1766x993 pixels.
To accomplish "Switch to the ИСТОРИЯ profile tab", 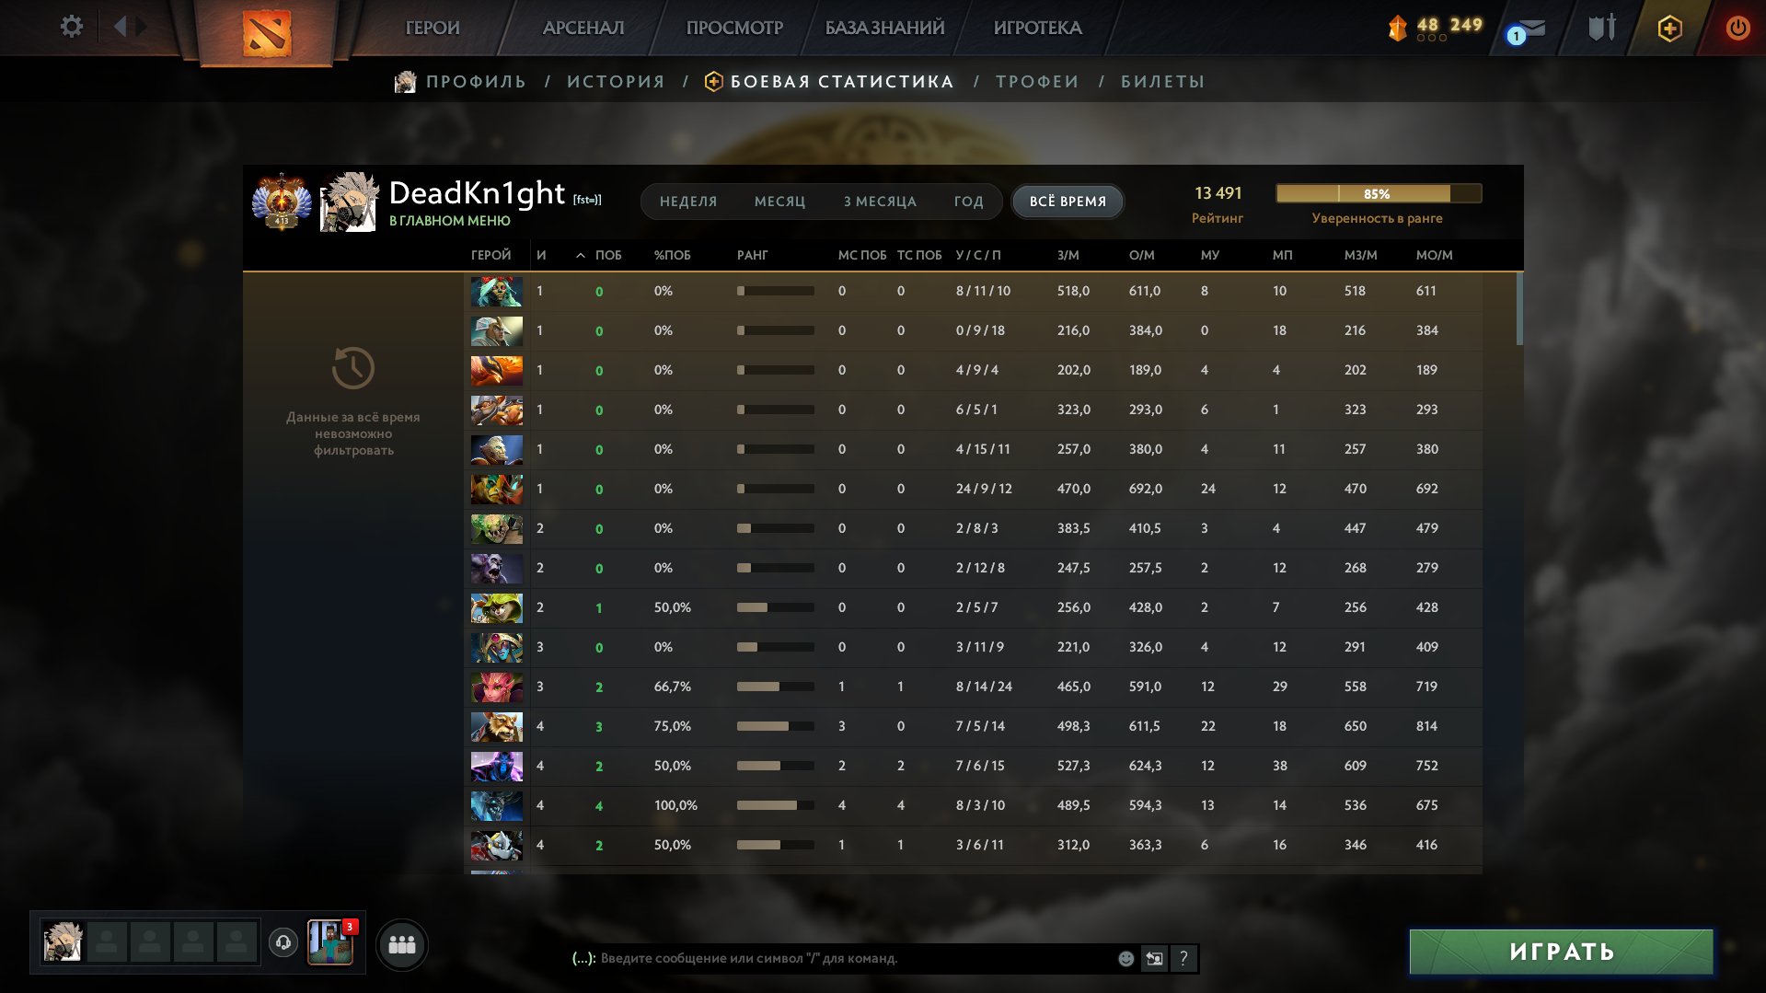I will pos(616,82).
